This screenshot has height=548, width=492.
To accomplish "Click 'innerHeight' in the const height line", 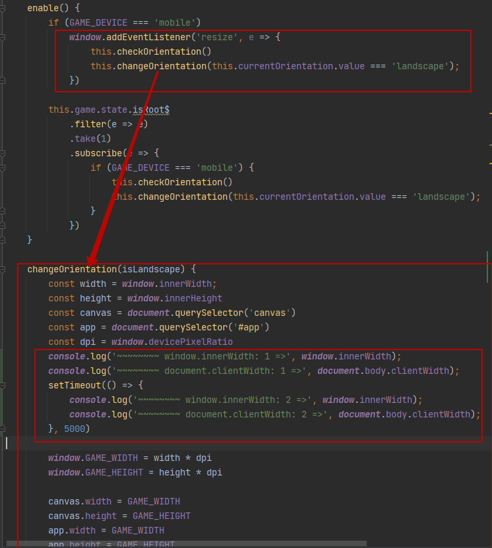I will point(193,298).
